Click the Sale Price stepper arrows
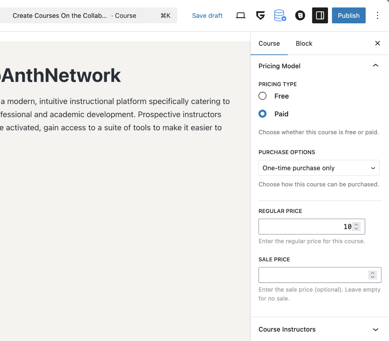Image resolution: width=389 pixels, height=341 pixels. pos(372,275)
